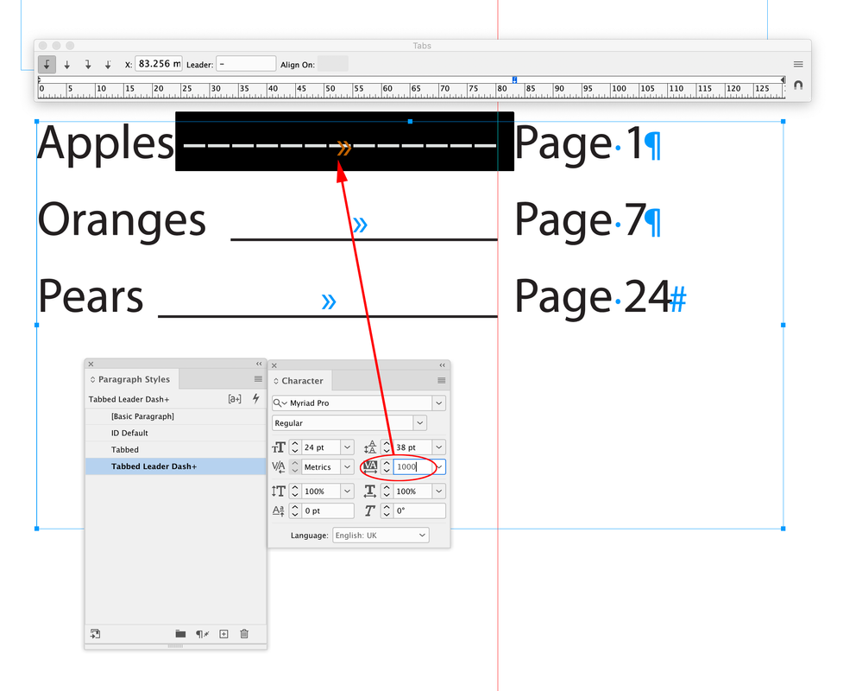
Task: Click the Align On field
Action: (x=332, y=64)
